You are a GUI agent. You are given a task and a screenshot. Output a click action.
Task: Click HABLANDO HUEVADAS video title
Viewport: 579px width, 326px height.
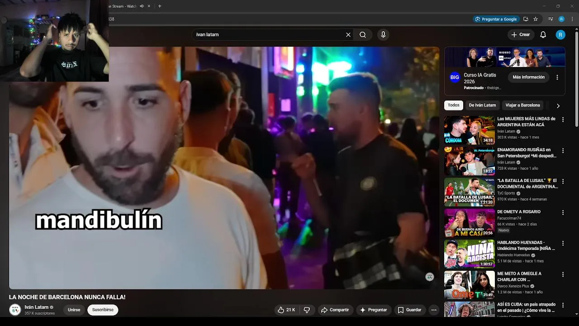click(x=526, y=245)
